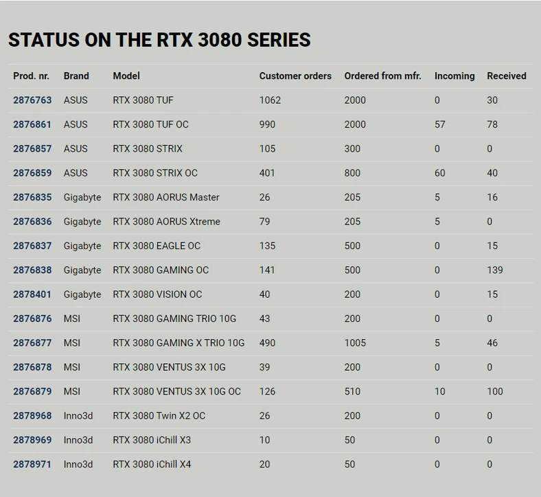The height and width of the screenshot is (497, 541).
Task: Open product number 2876879
Action: pos(32,391)
